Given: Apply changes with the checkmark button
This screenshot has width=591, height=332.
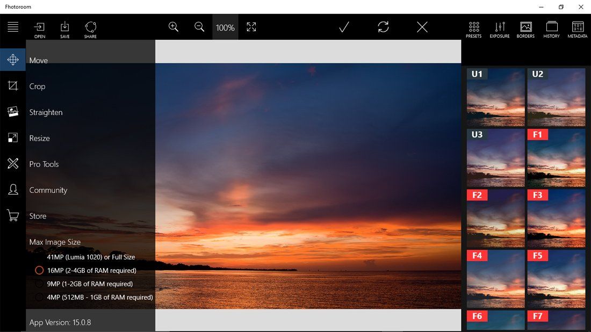Looking at the screenshot, I should (x=344, y=26).
